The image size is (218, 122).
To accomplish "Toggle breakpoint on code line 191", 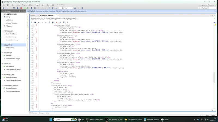I will click(x=37, y=32).
